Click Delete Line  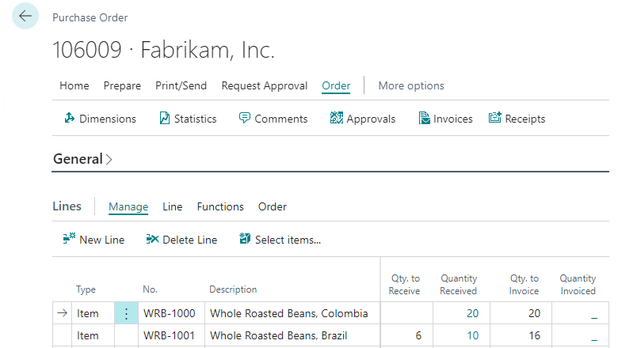point(181,240)
